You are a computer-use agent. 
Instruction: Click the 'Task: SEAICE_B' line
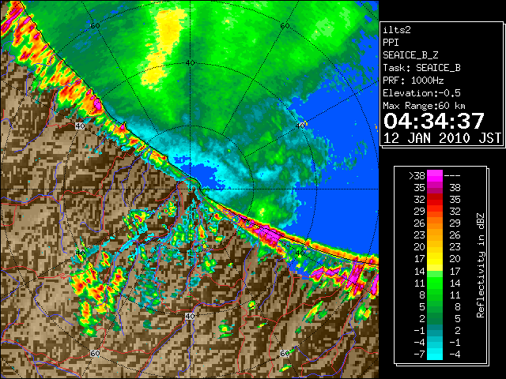(x=421, y=68)
